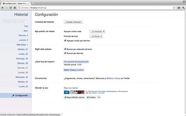Open Hoy in the history sidebar

[26, 26]
